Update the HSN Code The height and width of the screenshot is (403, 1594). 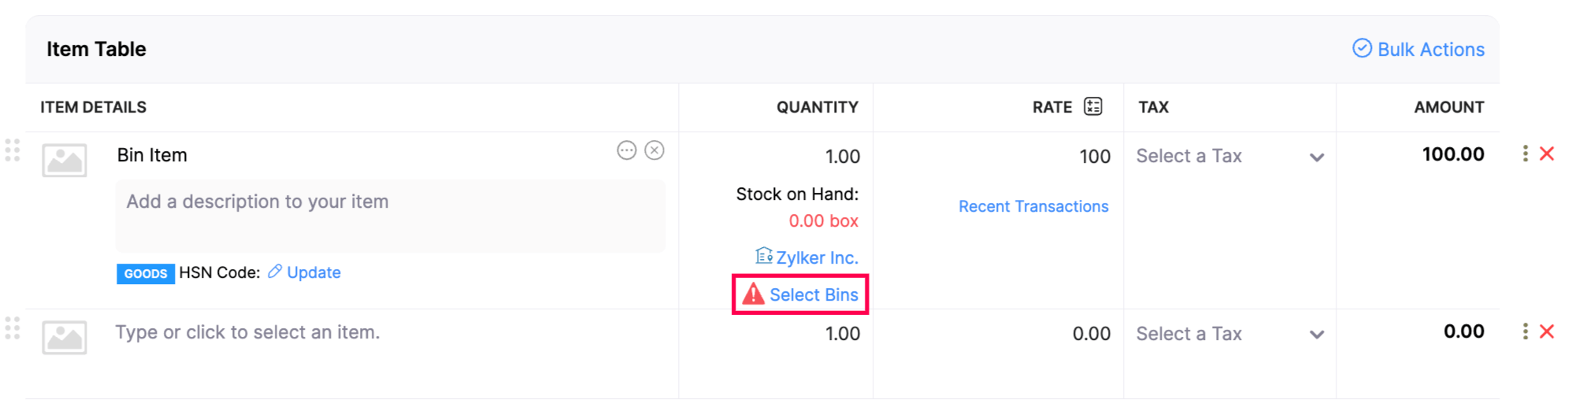[313, 272]
